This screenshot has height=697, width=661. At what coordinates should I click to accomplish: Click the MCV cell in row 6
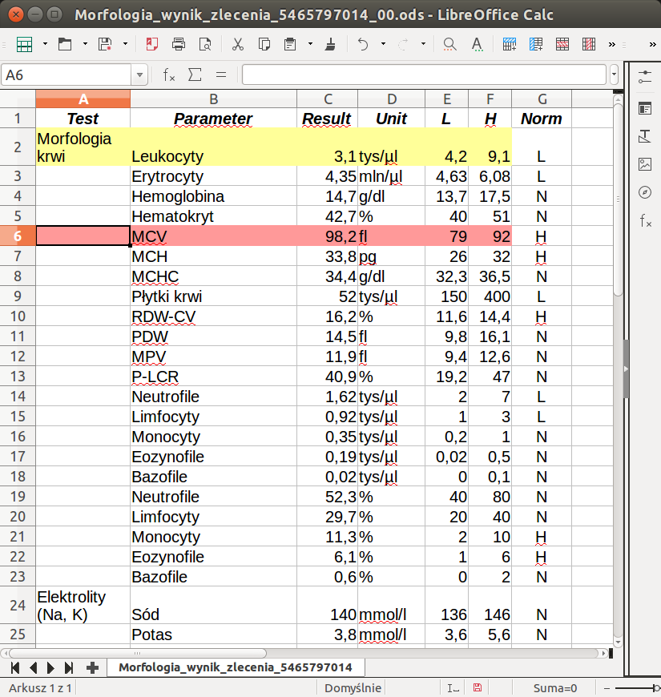213,236
